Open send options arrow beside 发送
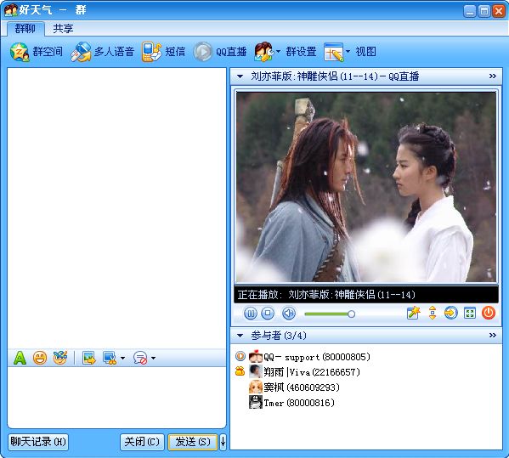 point(223,442)
